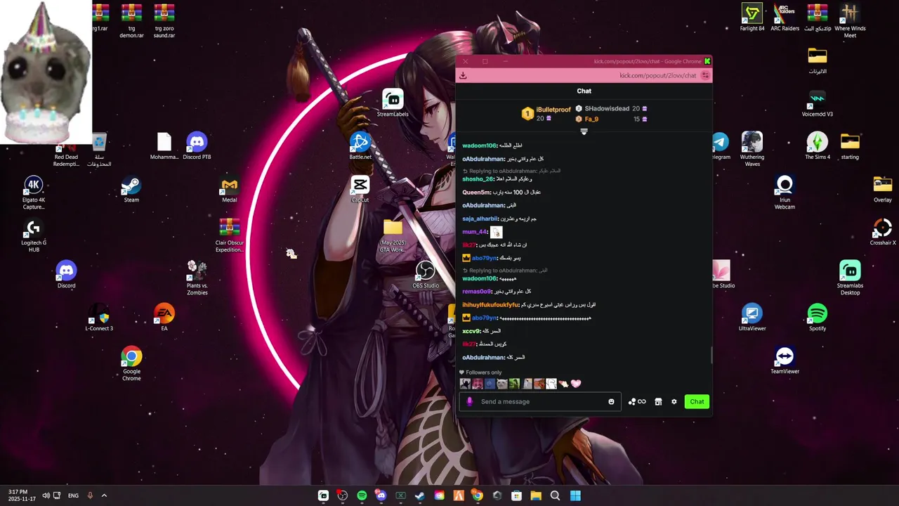Viewport: 899px width, 506px height.
Task: Click the Chrome download icon in popout
Action: tap(463, 76)
